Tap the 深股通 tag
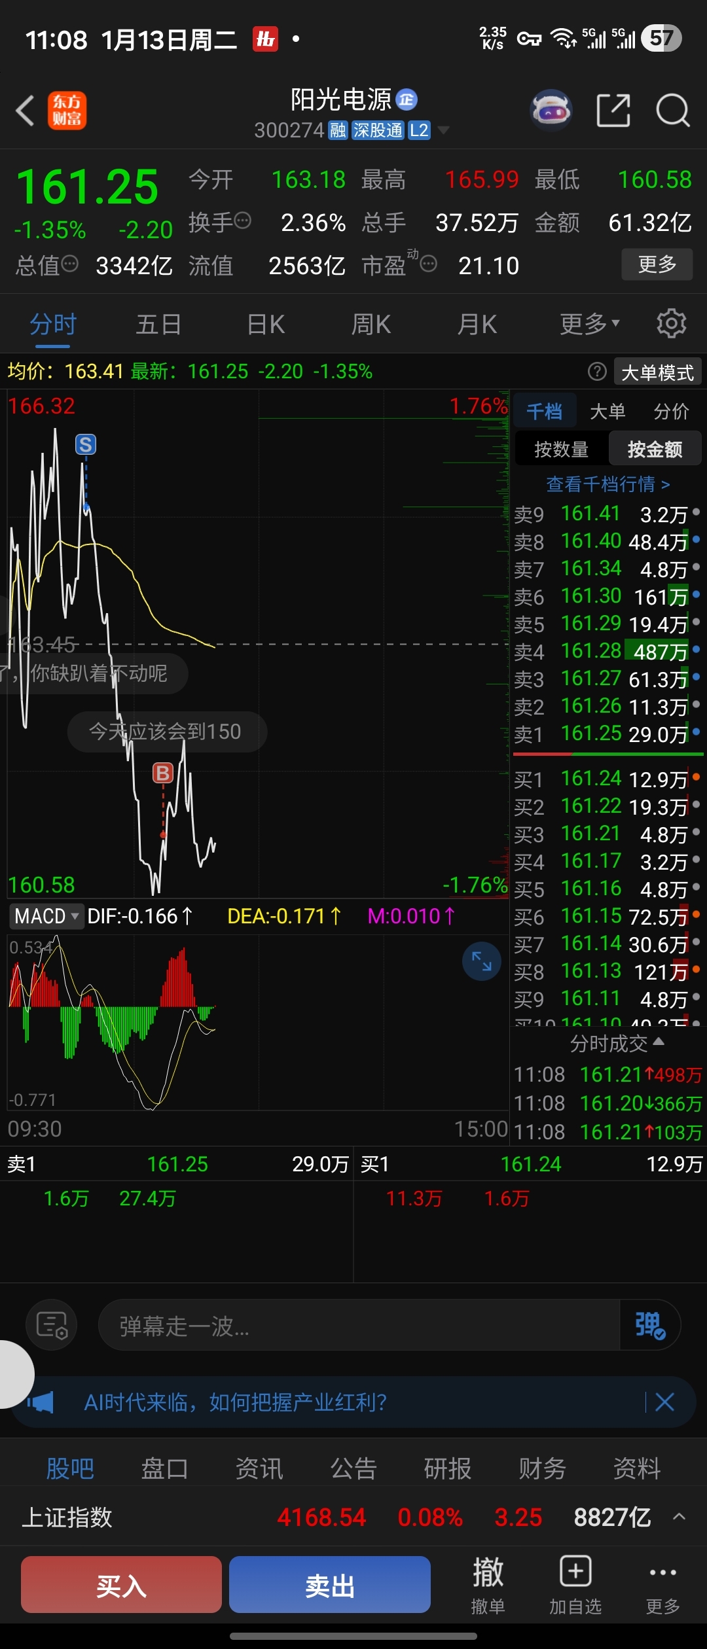707x1649 pixels. (x=378, y=130)
